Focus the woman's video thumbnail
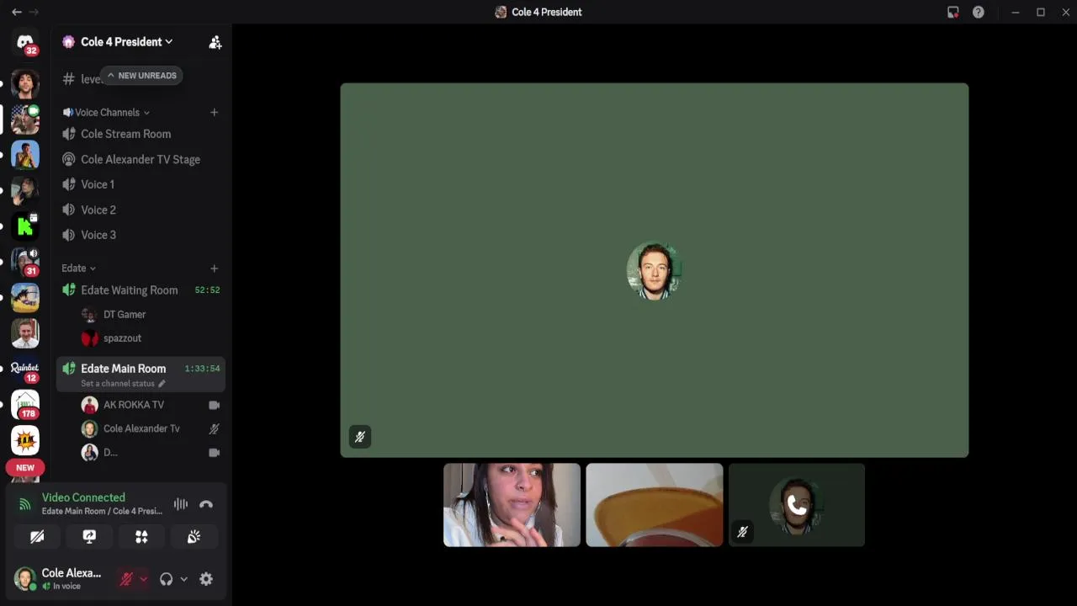This screenshot has width=1077, height=606. (x=512, y=505)
